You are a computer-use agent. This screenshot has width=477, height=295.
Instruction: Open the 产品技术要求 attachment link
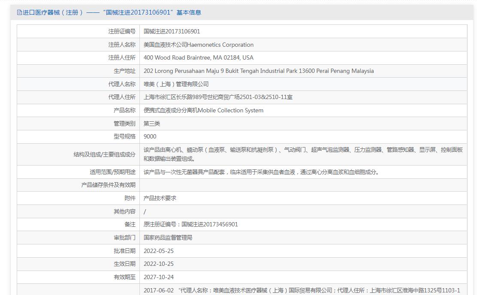[x=160, y=198]
